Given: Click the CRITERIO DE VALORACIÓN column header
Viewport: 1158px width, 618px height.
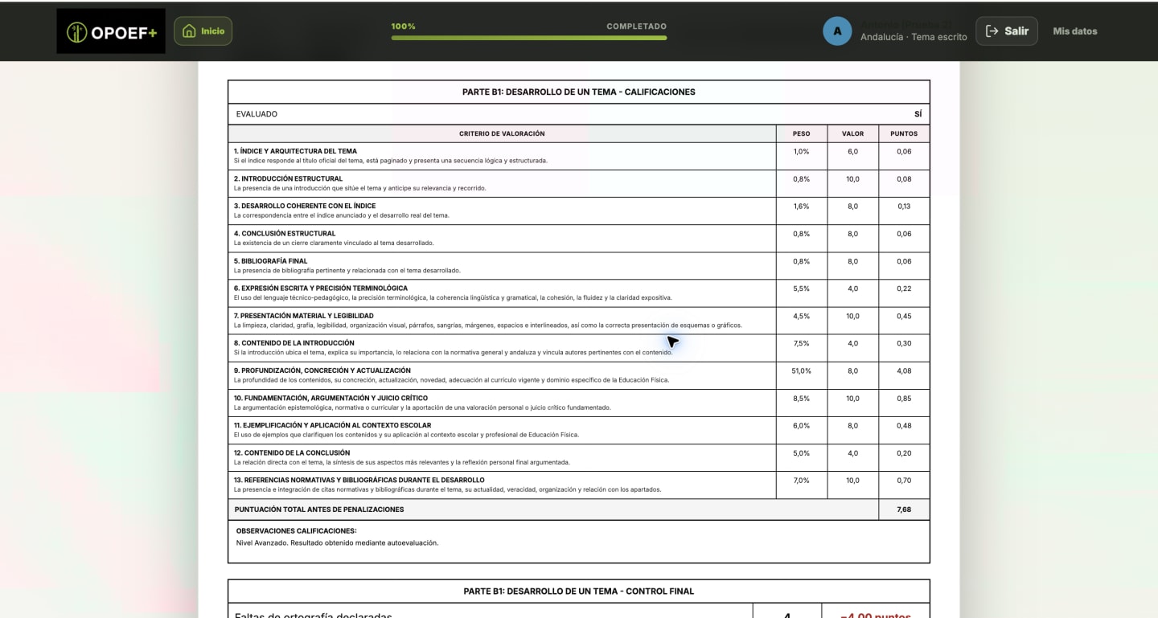Looking at the screenshot, I should tap(502, 133).
